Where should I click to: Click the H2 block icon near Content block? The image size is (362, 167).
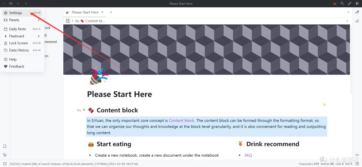[79, 111]
